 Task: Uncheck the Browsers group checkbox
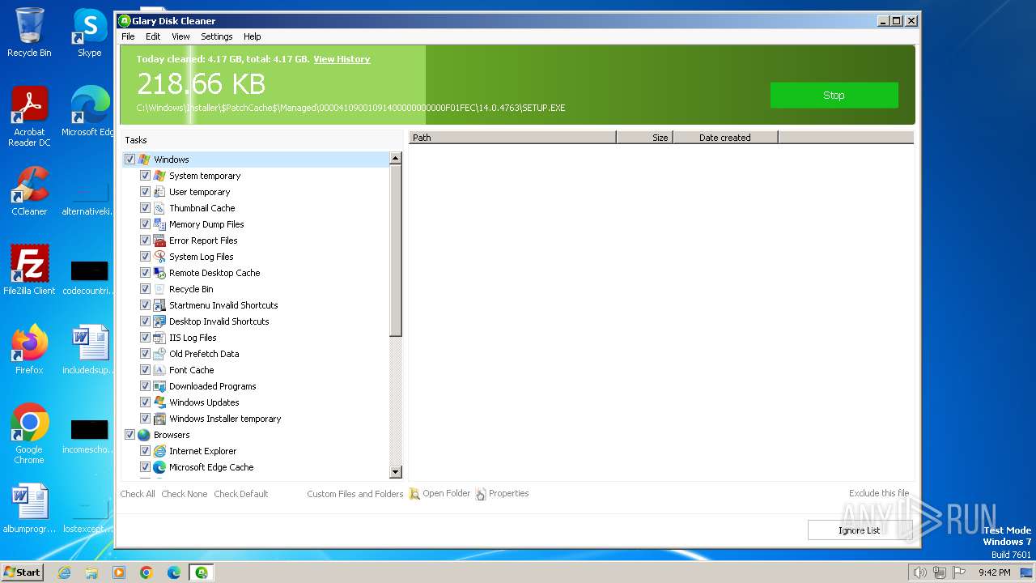click(x=129, y=435)
